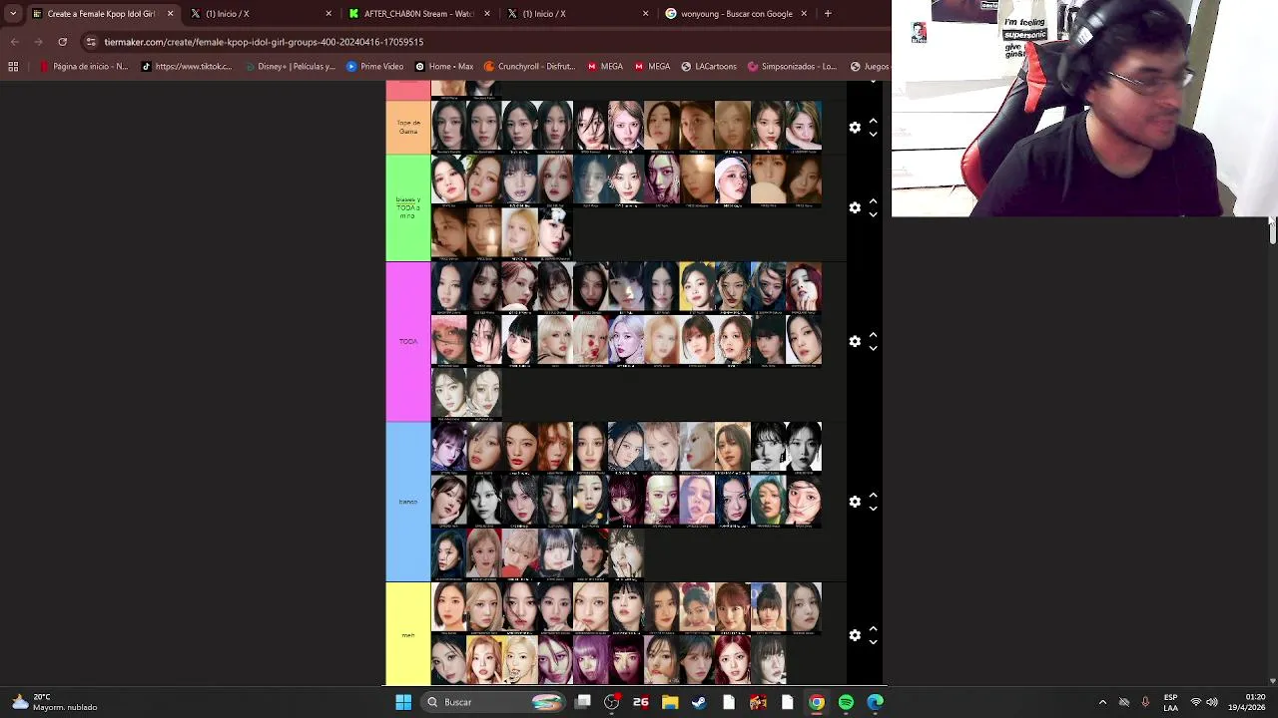Click the yellow 'meh' tier label

[x=408, y=634]
